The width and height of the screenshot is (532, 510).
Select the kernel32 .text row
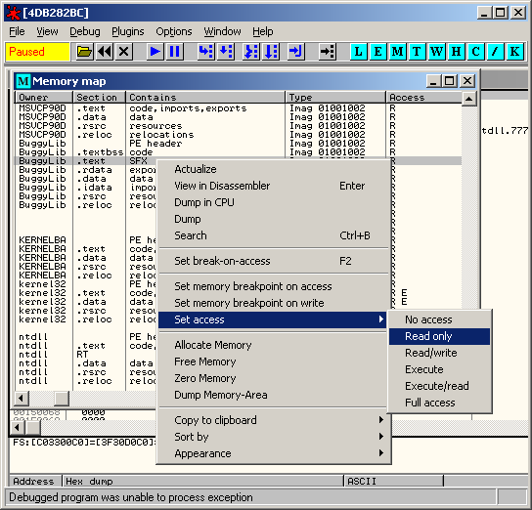point(85,293)
